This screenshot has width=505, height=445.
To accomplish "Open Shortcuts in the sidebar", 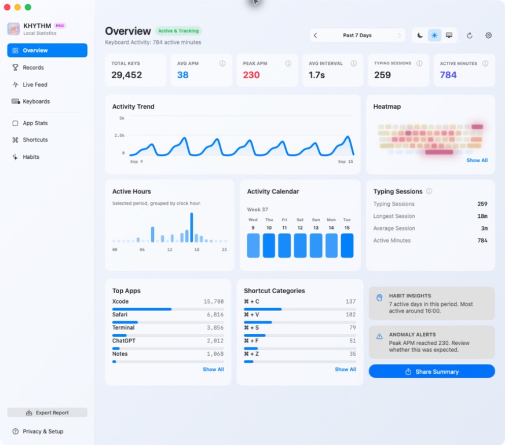I will pos(47,140).
